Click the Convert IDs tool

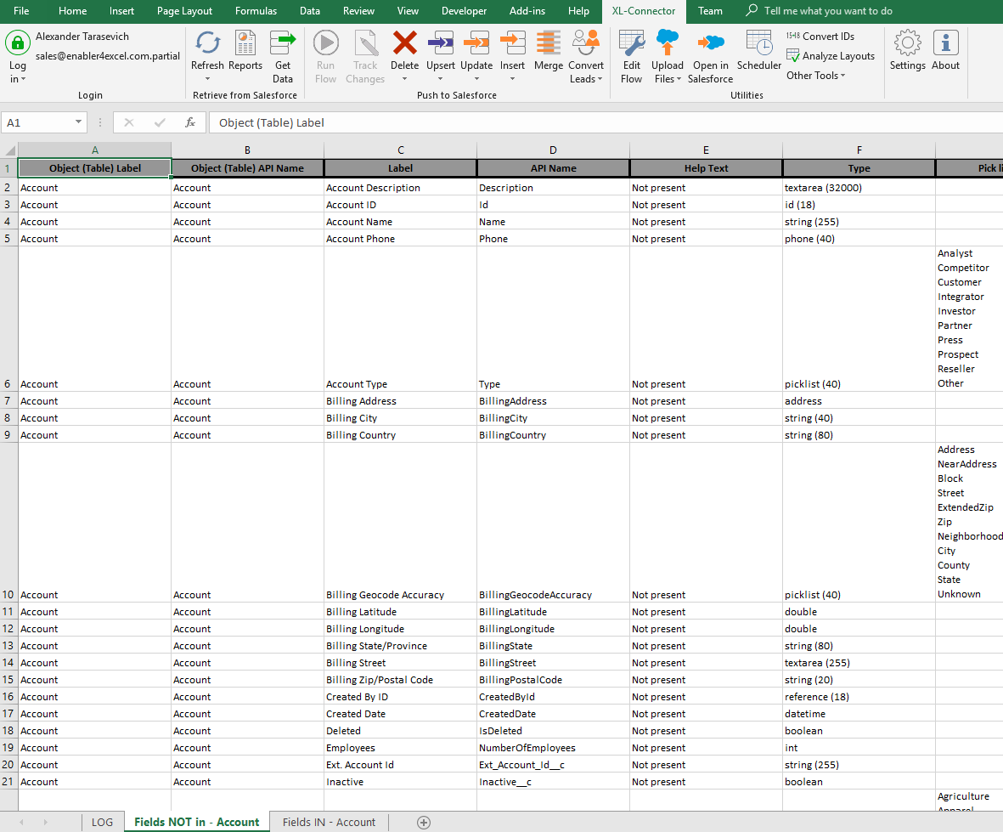[x=820, y=37]
